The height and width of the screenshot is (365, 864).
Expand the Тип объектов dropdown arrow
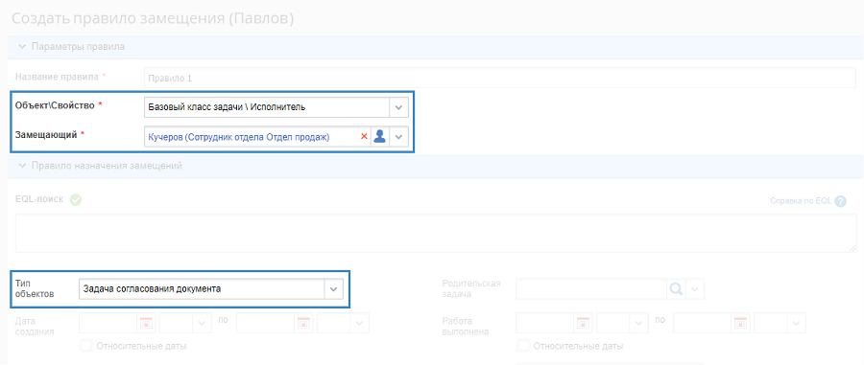333,288
